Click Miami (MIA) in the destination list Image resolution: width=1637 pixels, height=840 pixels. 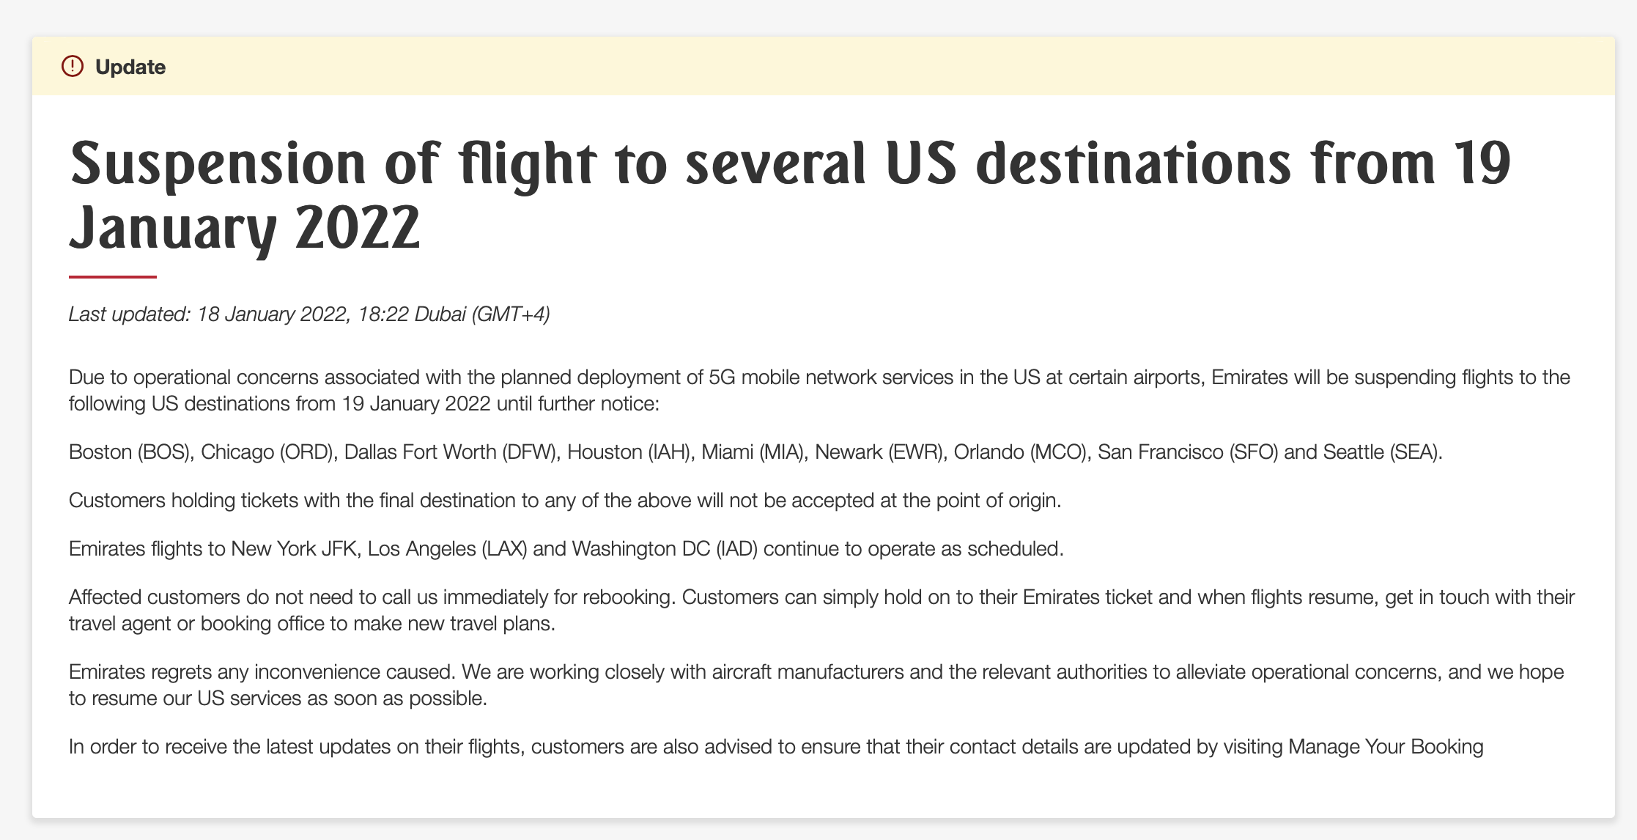[753, 452]
